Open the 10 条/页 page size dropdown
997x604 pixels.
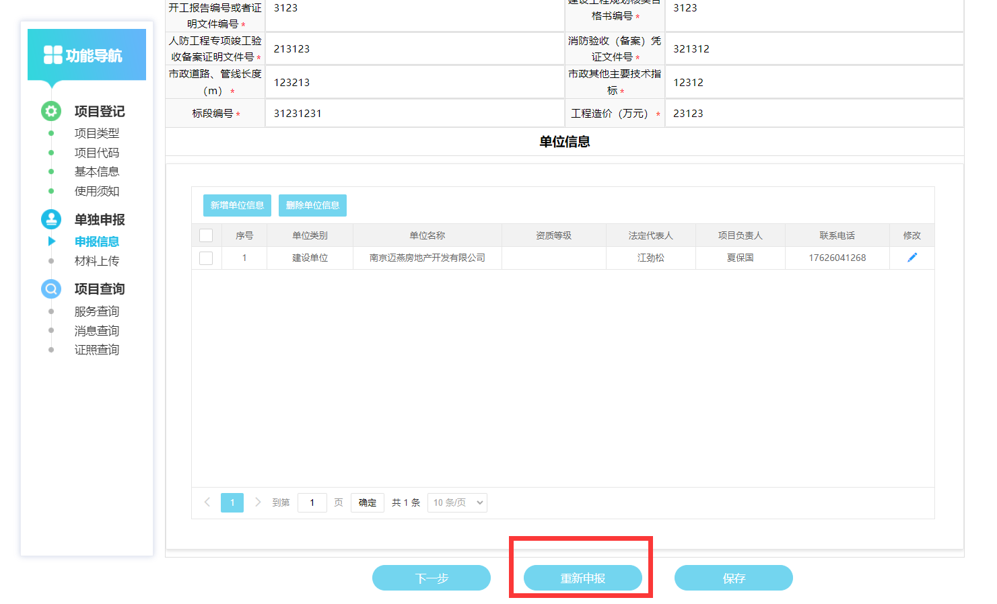pyautogui.click(x=457, y=502)
